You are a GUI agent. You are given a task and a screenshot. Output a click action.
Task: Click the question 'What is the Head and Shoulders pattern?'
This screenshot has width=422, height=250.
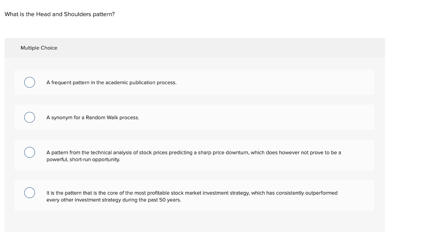(x=59, y=14)
